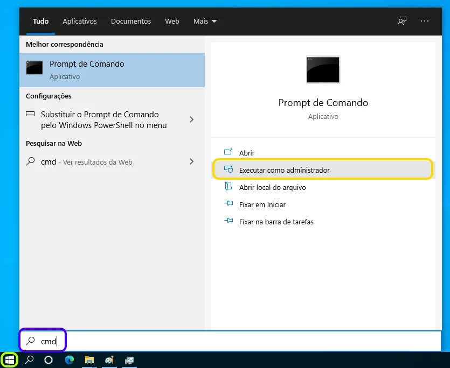Click the magnifier icon inside search box
This screenshot has height=368, width=450.
point(30,341)
